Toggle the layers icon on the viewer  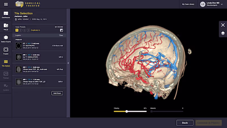pyautogui.click(x=223, y=33)
